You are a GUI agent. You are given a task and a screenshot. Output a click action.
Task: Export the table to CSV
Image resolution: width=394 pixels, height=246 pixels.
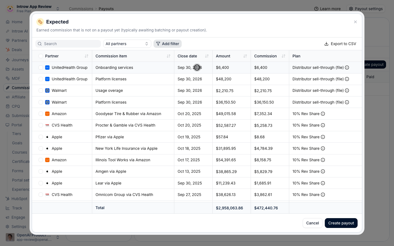[340, 44]
